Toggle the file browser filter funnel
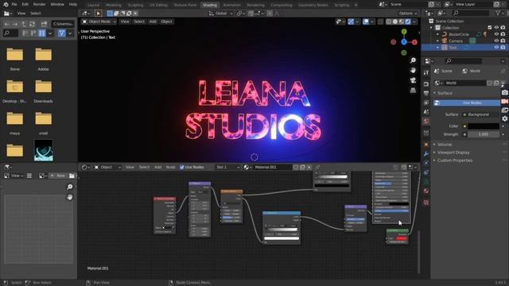The width and height of the screenshot is (509, 286). 62,33
